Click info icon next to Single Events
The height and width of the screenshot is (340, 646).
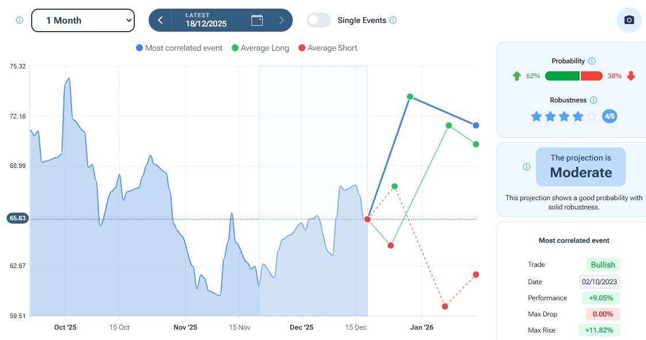coord(393,20)
